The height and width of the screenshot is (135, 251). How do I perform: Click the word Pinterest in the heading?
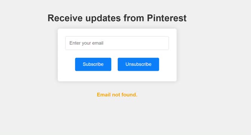click(x=166, y=18)
